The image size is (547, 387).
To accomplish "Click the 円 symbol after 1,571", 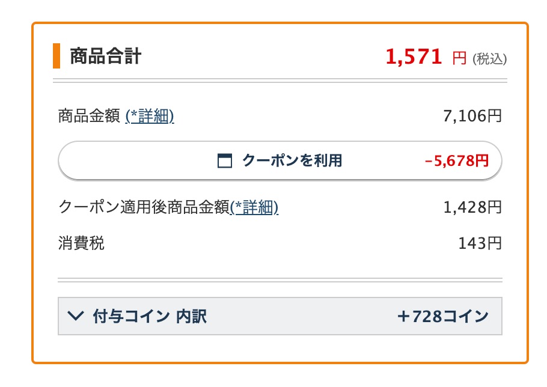I will pos(459,58).
